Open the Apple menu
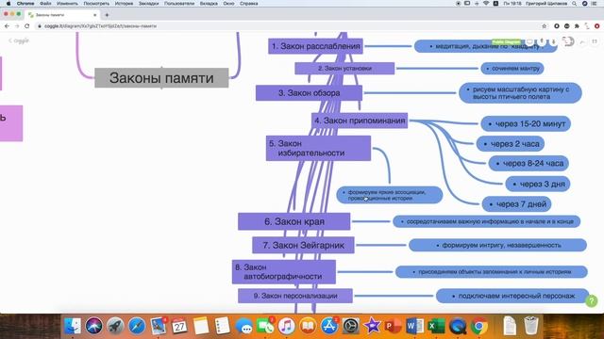604x339 pixels. [8, 4]
